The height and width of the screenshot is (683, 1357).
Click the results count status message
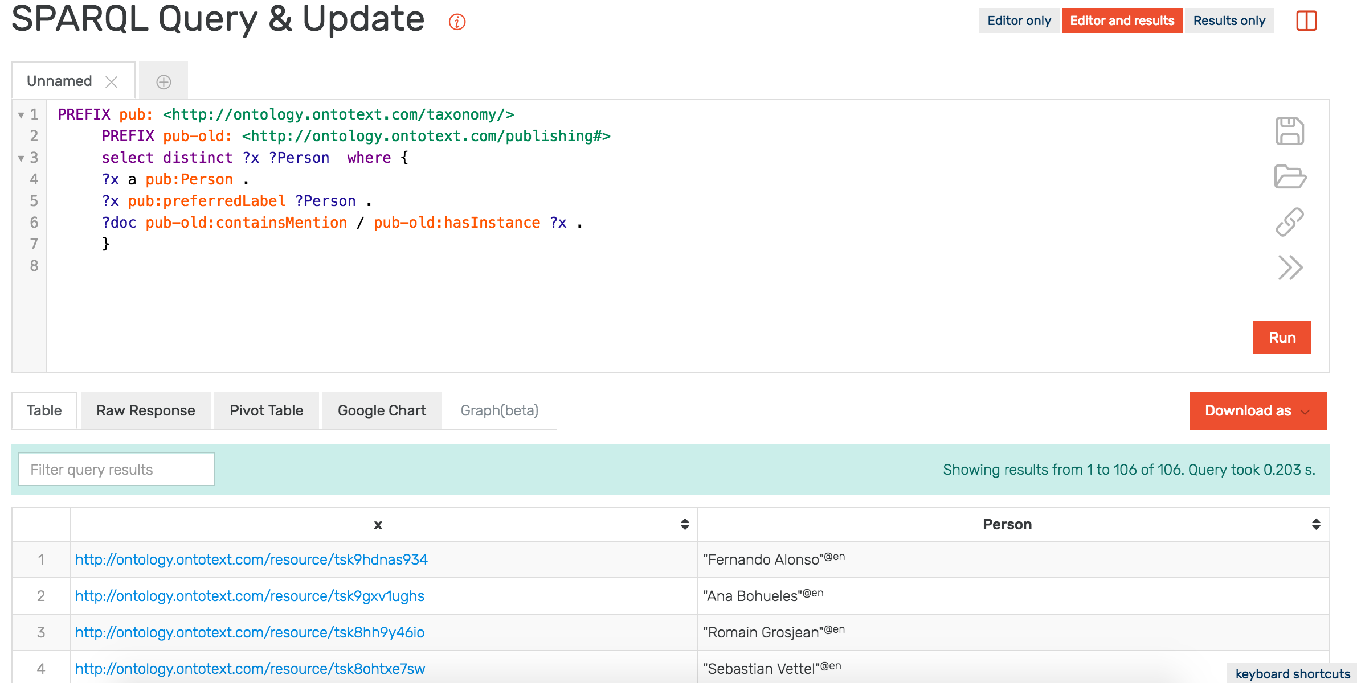click(1129, 470)
